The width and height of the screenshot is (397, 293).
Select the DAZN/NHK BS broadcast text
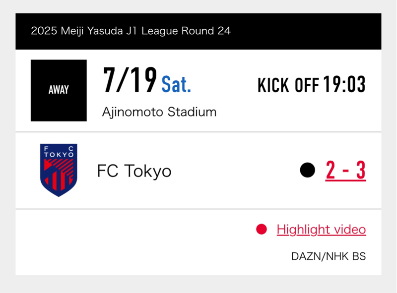click(329, 256)
